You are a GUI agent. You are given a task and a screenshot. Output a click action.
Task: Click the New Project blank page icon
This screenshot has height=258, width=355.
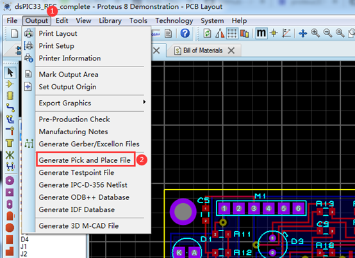15,33
